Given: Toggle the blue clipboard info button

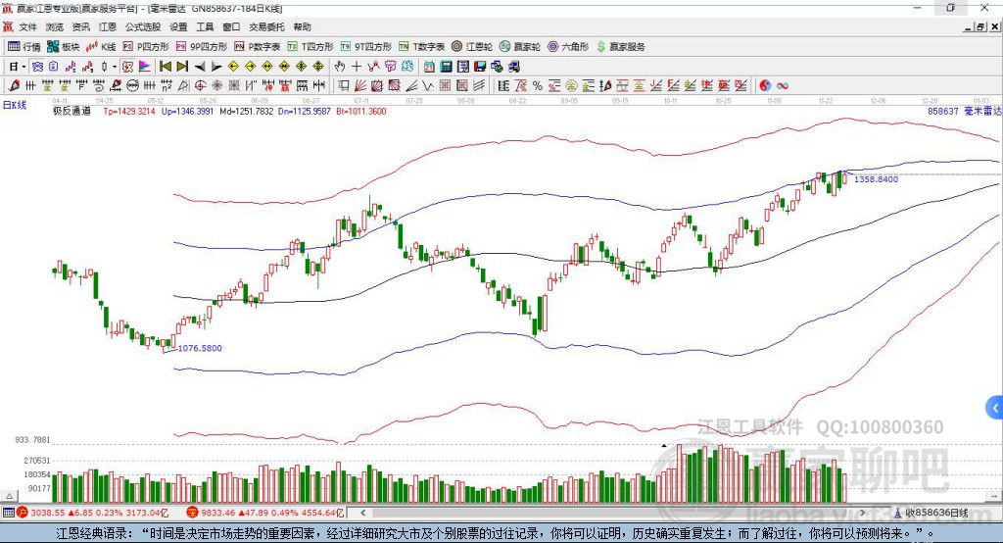Looking at the screenshot, I should coord(54,67).
